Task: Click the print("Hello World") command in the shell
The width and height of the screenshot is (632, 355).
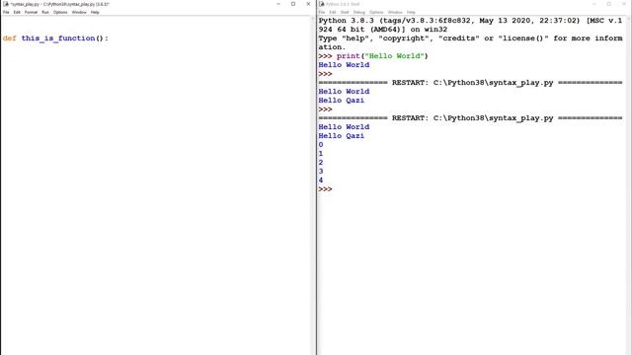Action: coord(382,56)
